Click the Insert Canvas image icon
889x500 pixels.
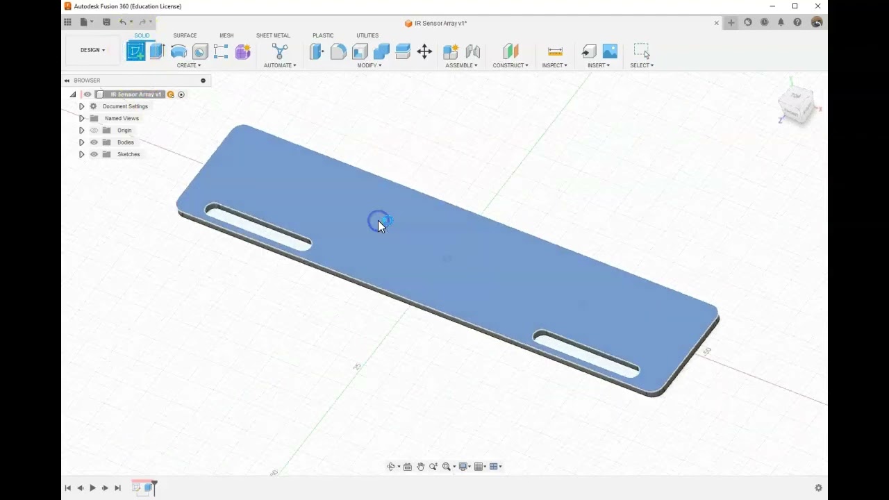[x=610, y=51]
